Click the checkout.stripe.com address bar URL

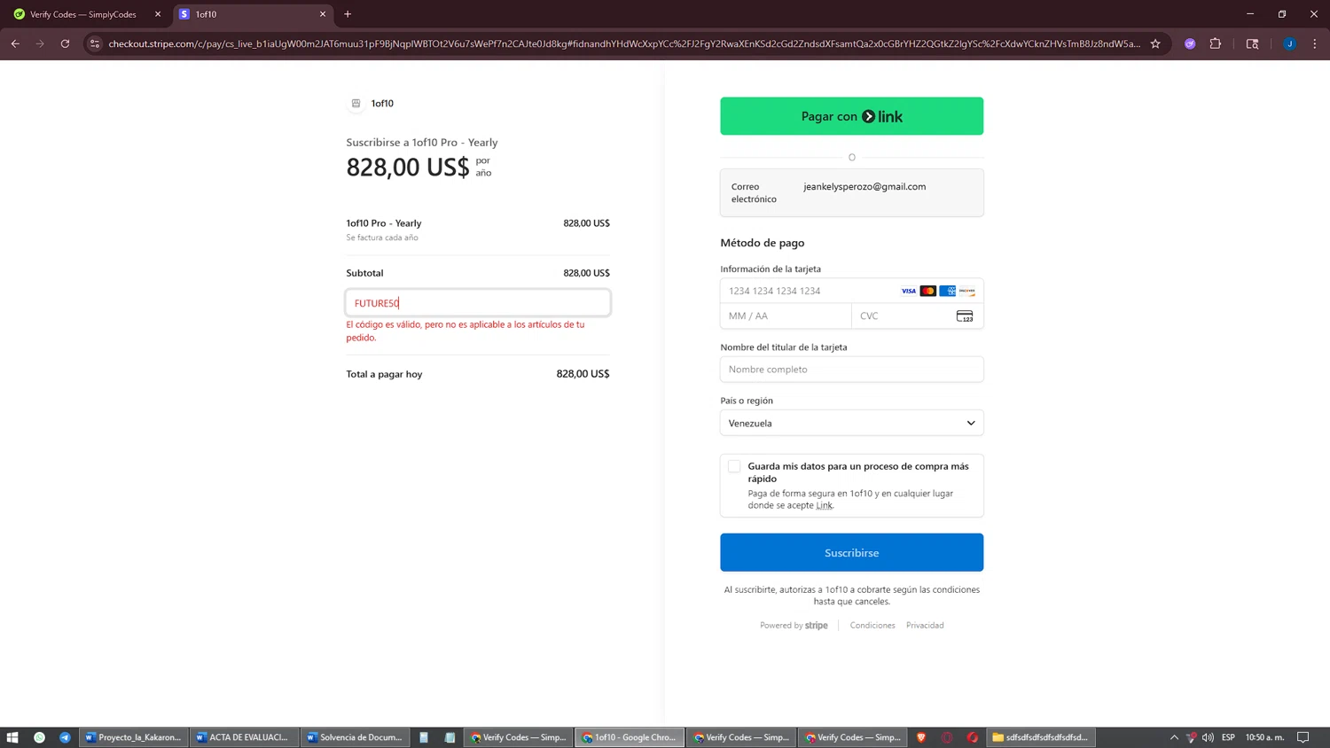(x=624, y=43)
